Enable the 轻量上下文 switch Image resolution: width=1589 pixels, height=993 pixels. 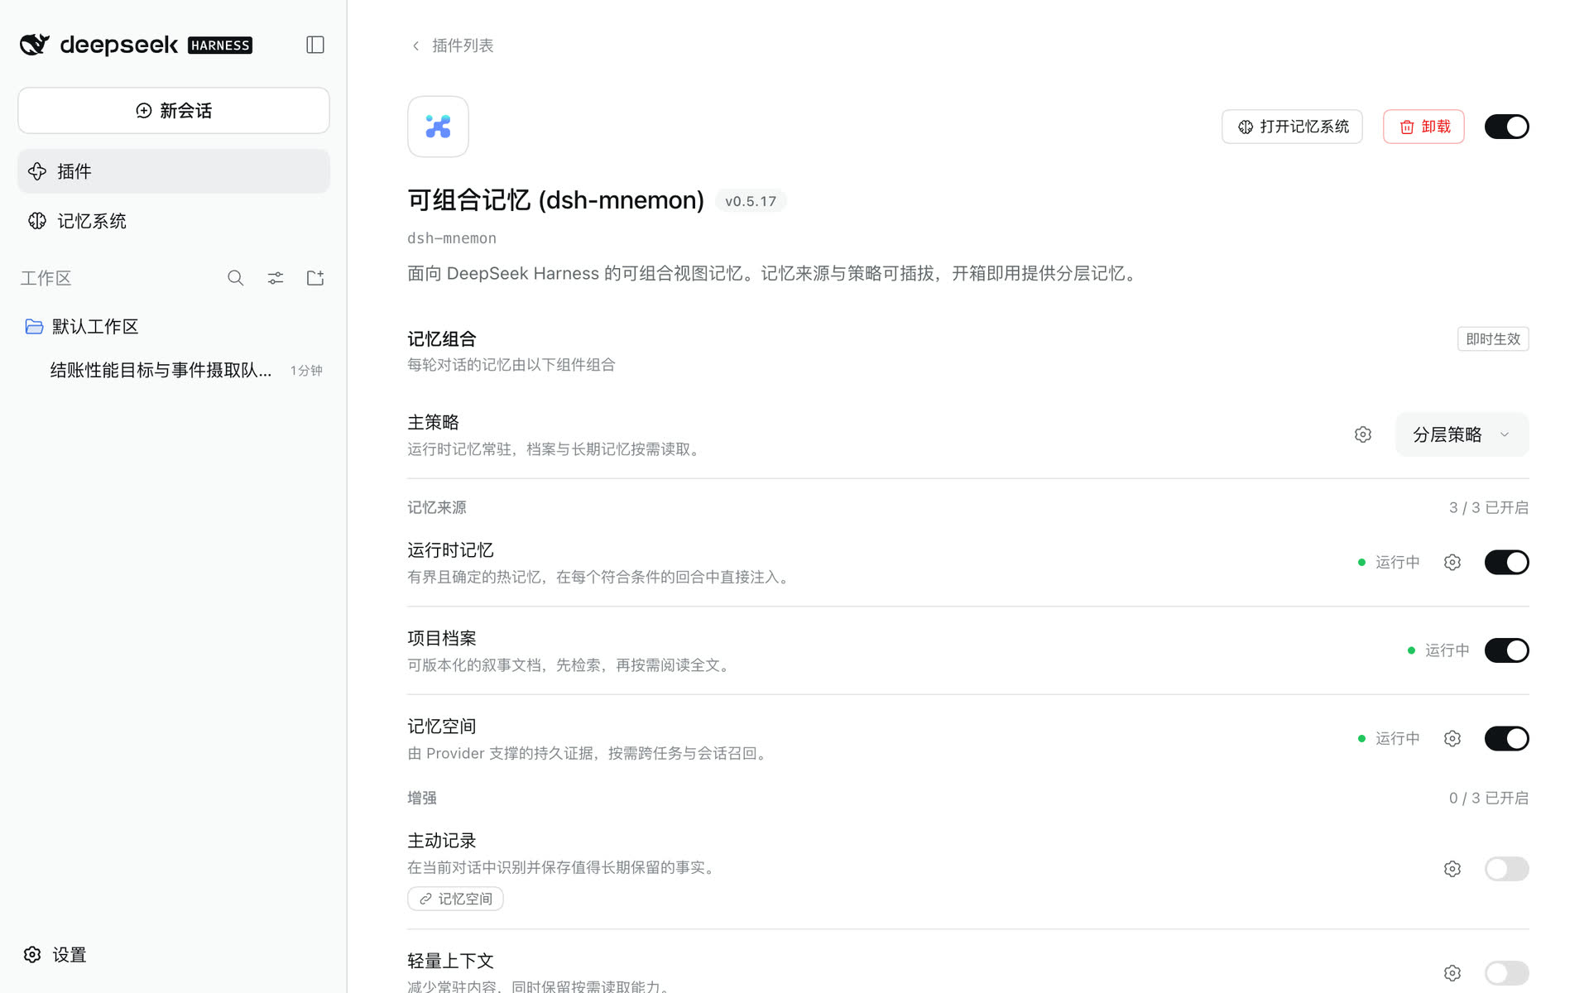pos(1506,973)
